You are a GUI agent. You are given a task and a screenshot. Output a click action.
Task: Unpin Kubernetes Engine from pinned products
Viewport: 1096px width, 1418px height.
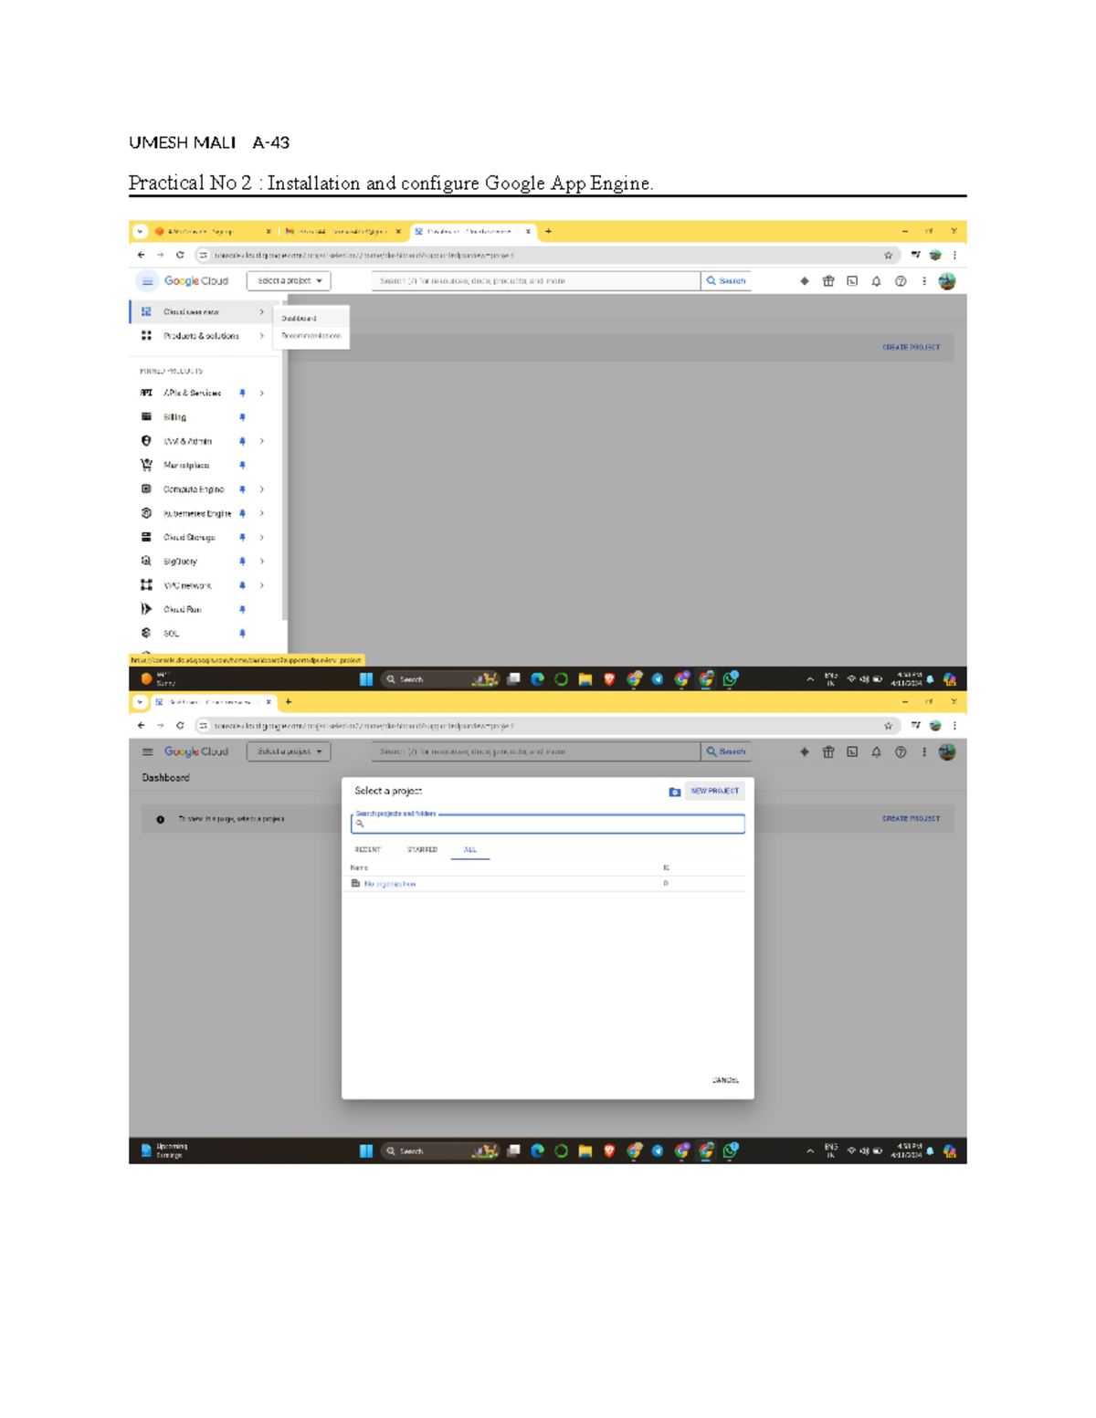(242, 513)
